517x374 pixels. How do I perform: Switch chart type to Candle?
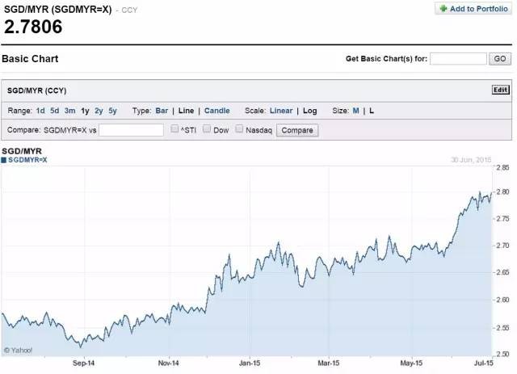[x=216, y=111]
